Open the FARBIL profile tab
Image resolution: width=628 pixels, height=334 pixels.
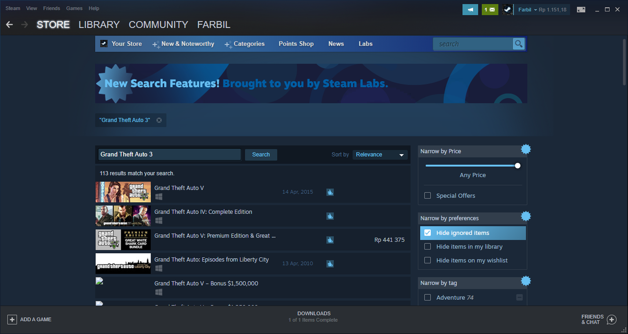click(214, 24)
